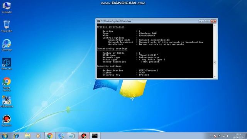247x139 pixels.
Task: Click the cmd scrollbar up arrow
Action: pos(215,25)
